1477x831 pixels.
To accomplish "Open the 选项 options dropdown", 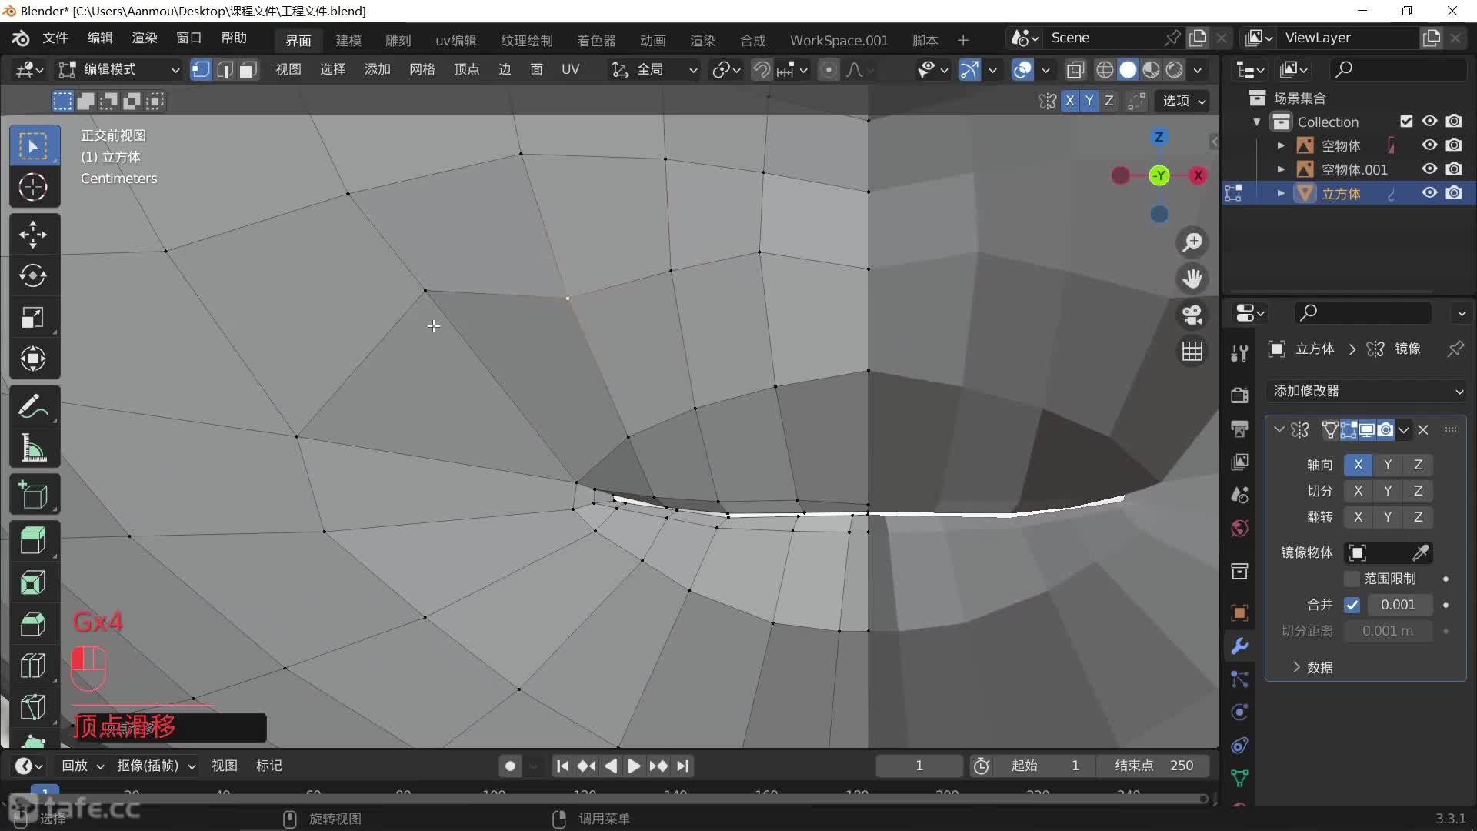I will (1183, 101).
